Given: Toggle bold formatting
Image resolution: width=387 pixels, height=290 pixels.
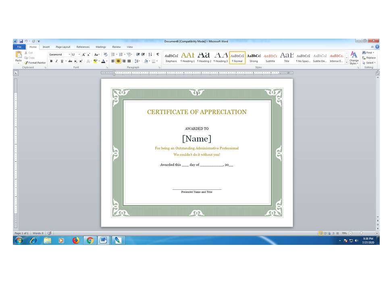Looking at the screenshot, I should [x=51, y=61].
